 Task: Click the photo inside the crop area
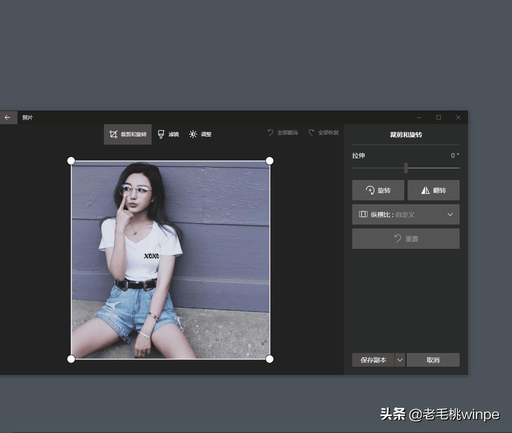pos(170,259)
